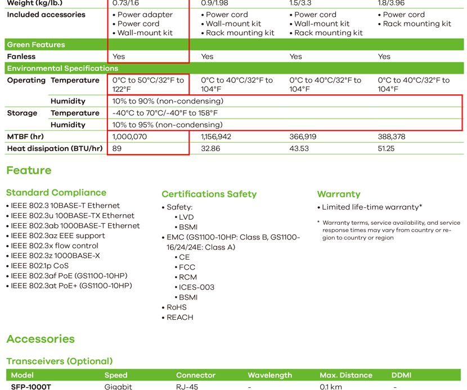Viewport: 467px width, 390px height.
Task: Click the '10% to 90% (non-condensing)' value
Action: (x=168, y=101)
